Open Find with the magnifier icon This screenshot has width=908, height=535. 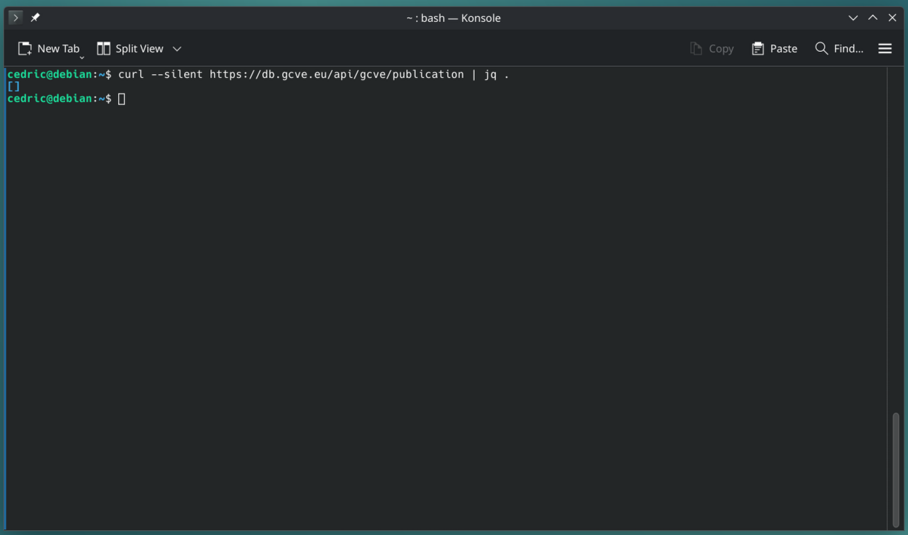pyautogui.click(x=821, y=48)
